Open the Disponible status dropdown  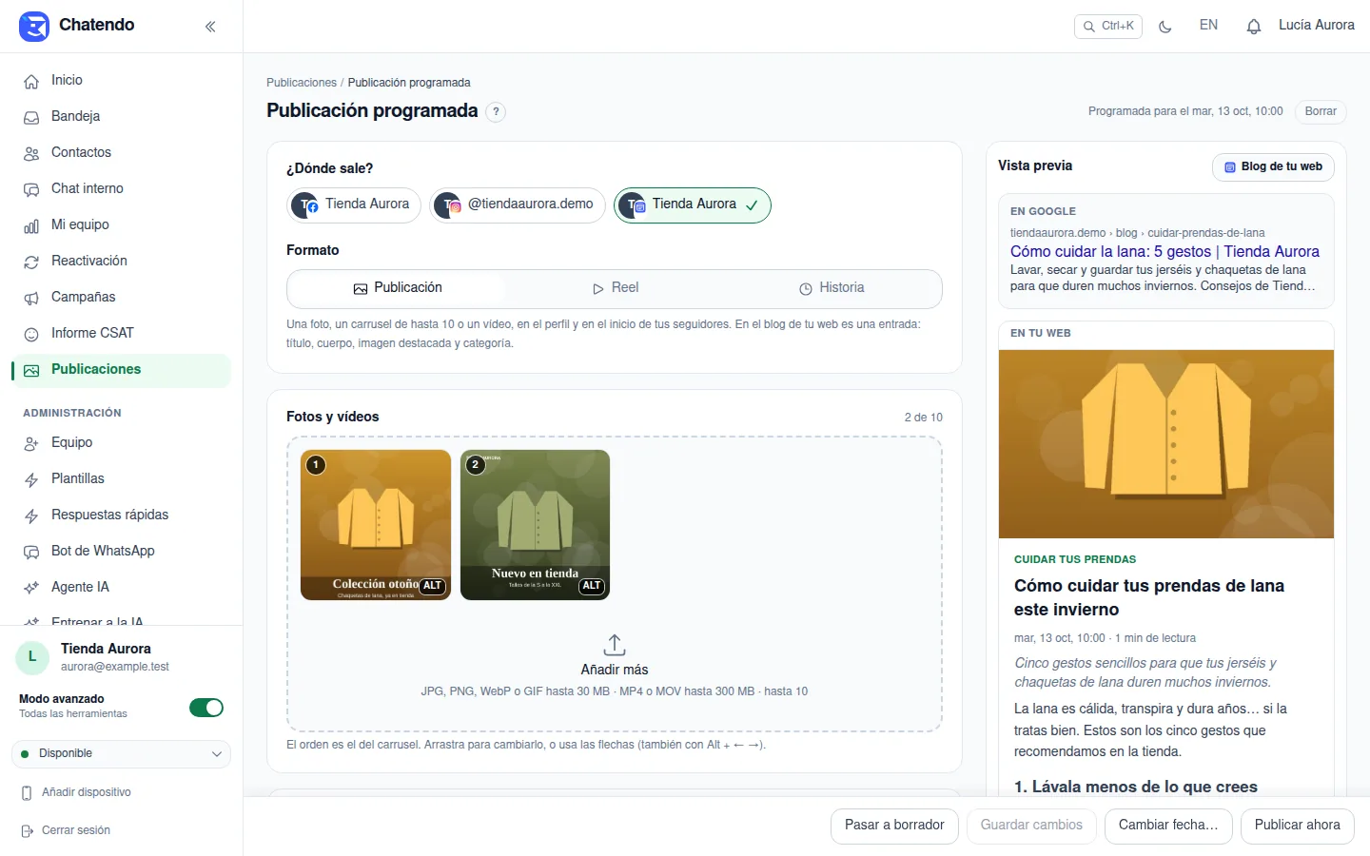[122, 754]
